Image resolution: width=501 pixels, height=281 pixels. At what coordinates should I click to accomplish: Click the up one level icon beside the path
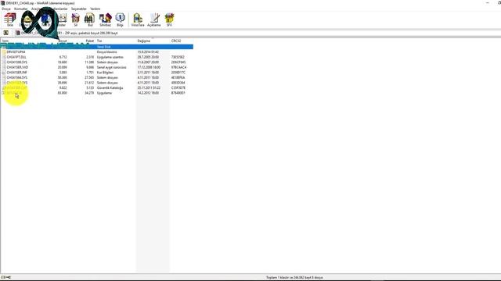5,33
